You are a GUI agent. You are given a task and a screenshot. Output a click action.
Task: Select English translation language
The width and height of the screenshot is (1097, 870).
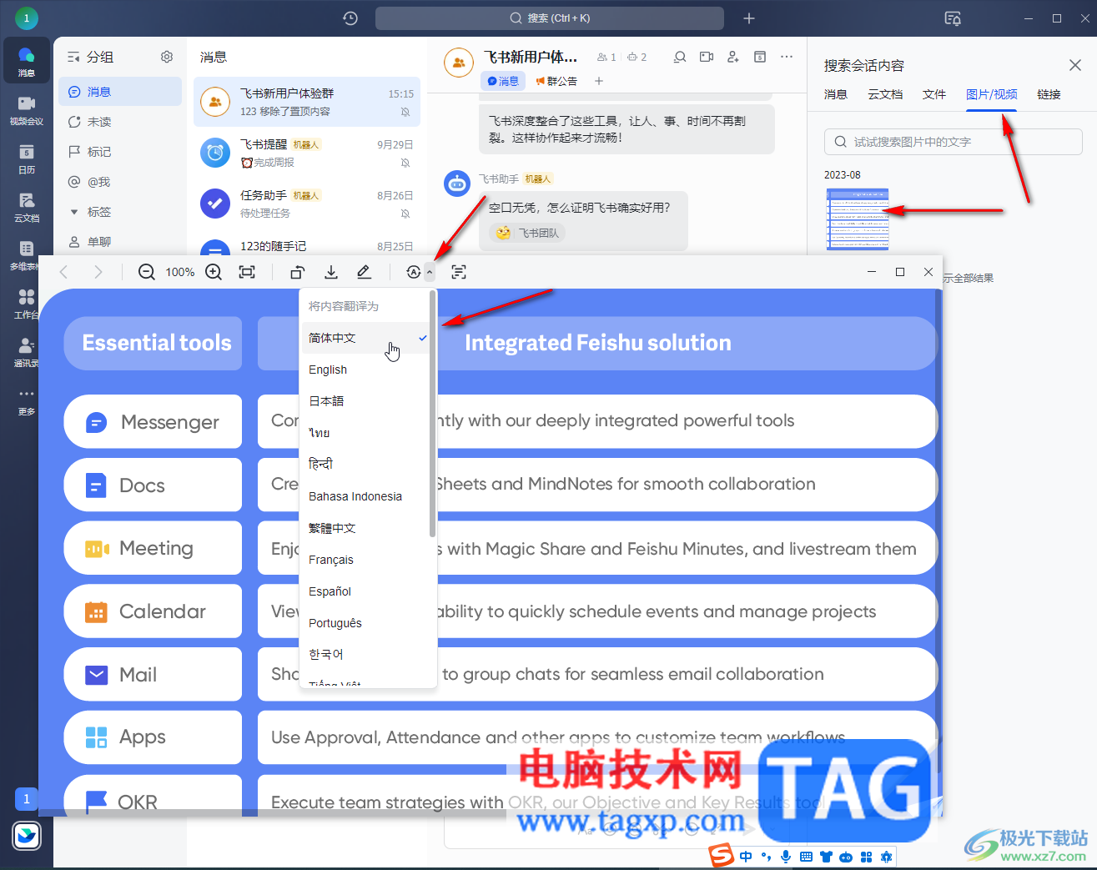[x=365, y=370]
